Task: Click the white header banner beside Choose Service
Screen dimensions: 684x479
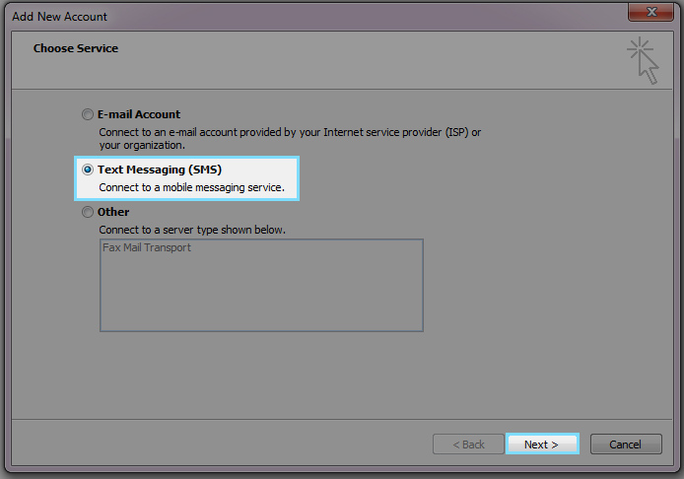Action: 375,59
